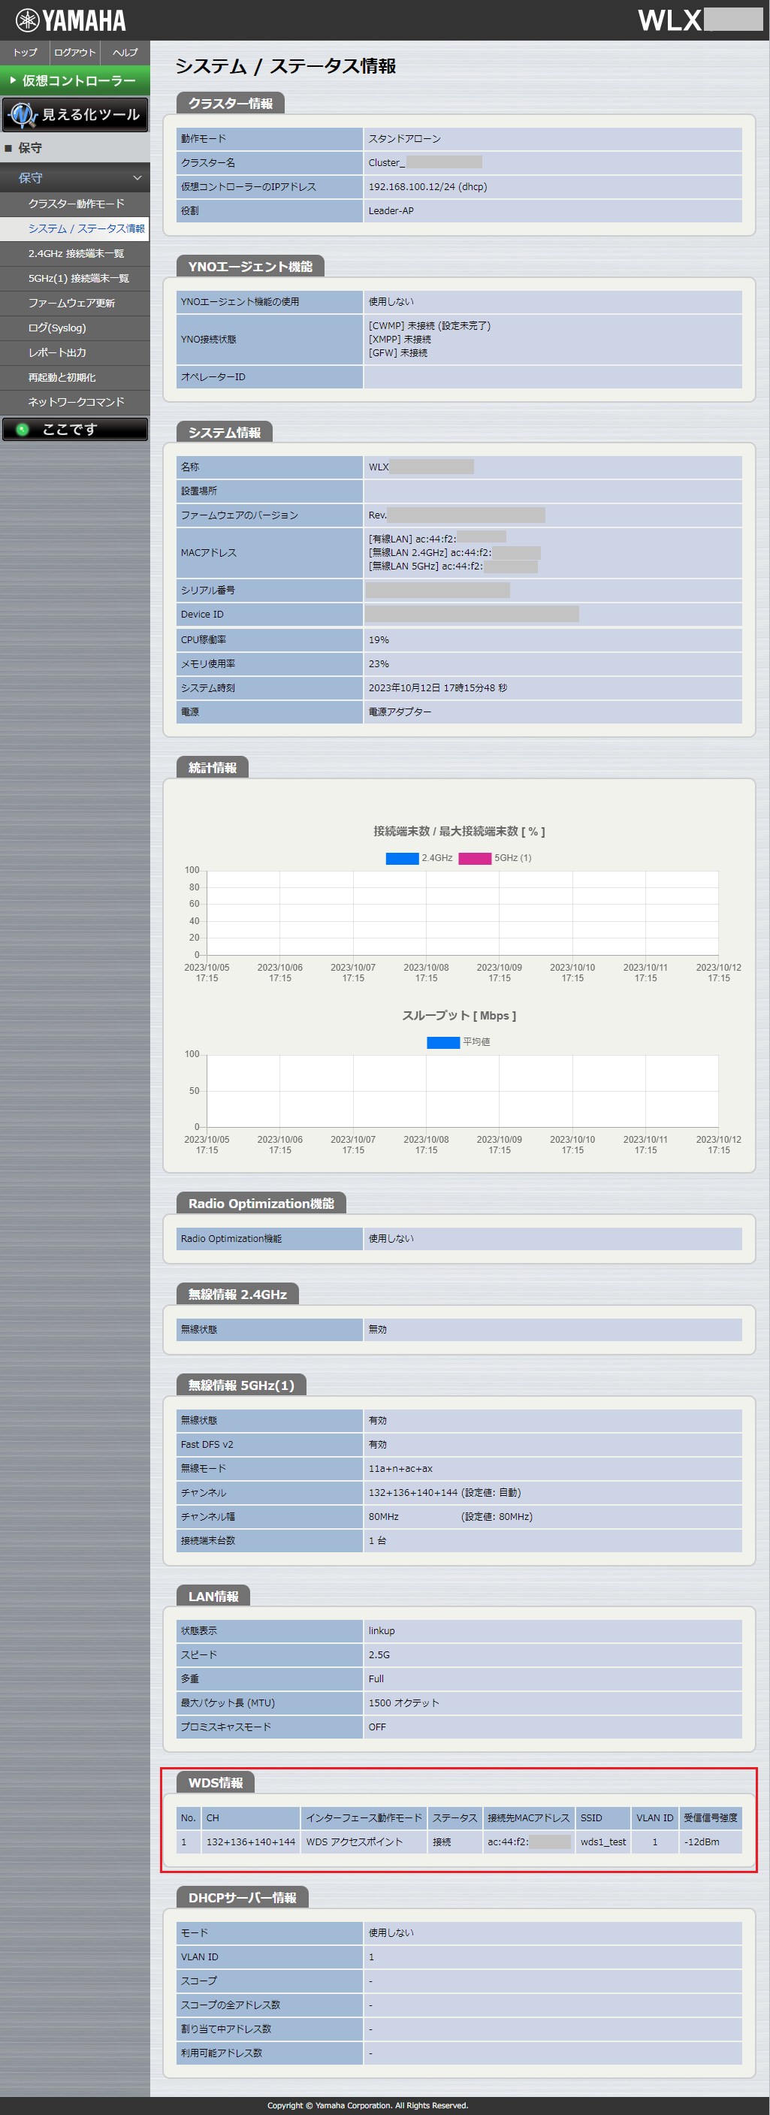Open 再起動と初期化 page
This screenshot has width=770, height=2115.
click(x=62, y=377)
